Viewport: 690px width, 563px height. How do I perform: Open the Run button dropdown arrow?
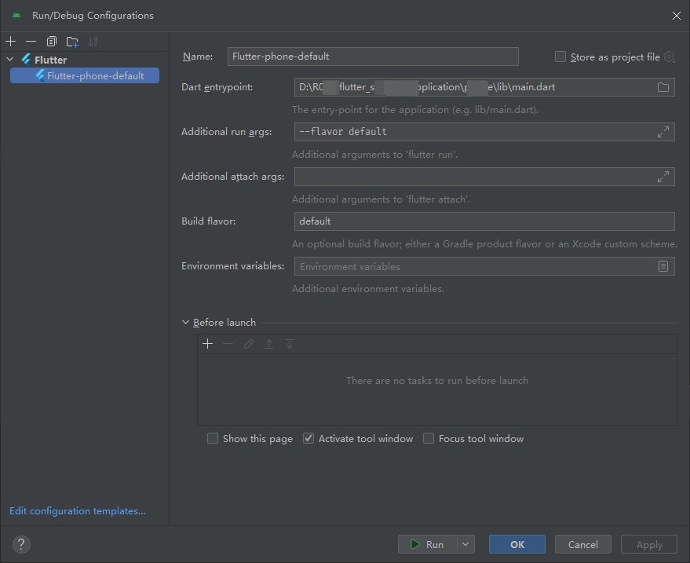465,544
